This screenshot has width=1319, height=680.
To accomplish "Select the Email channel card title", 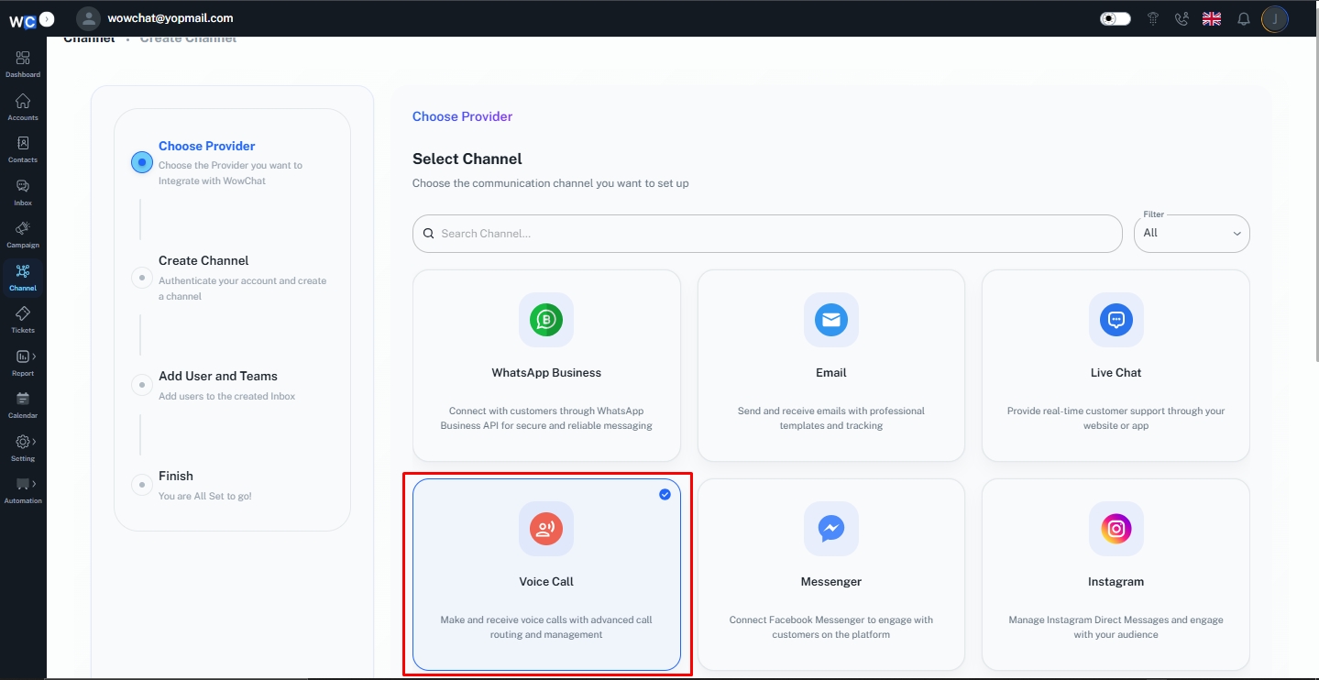I will click(x=831, y=373).
